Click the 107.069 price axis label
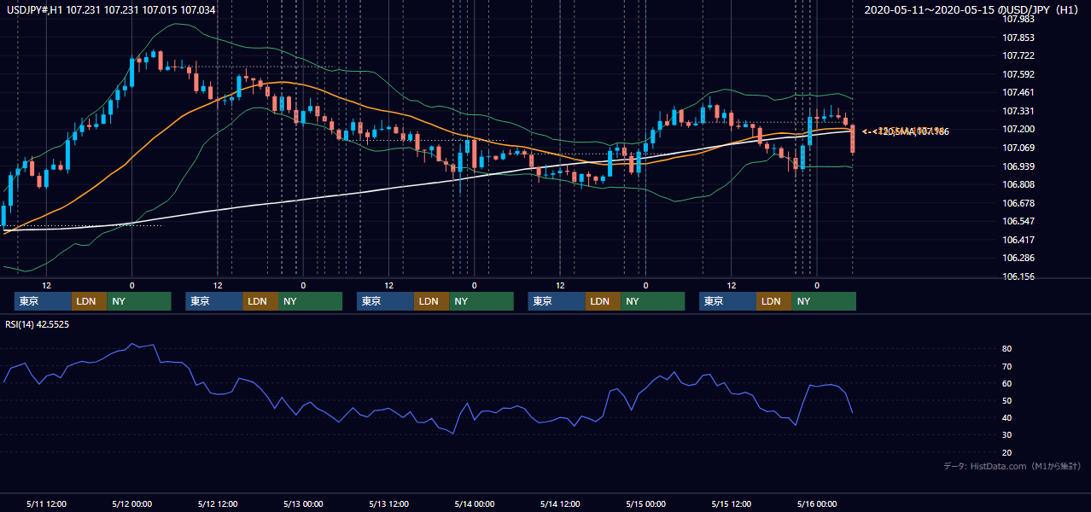This screenshot has width=1091, height=512. pyautogui.click(x=1017, y=148)
